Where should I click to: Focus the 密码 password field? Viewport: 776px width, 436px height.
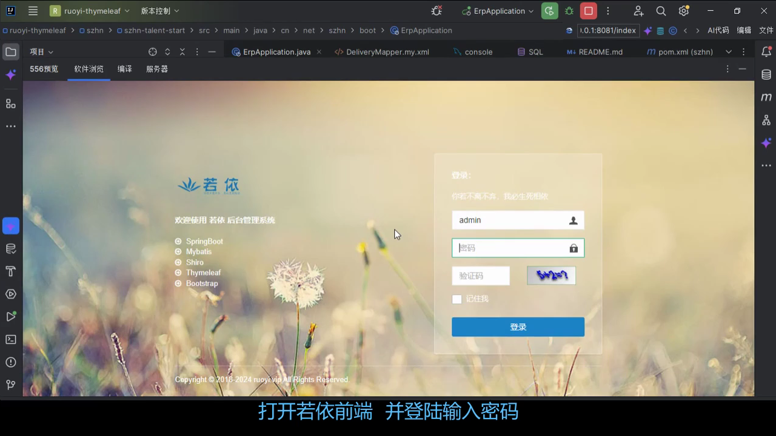[518, 248]
